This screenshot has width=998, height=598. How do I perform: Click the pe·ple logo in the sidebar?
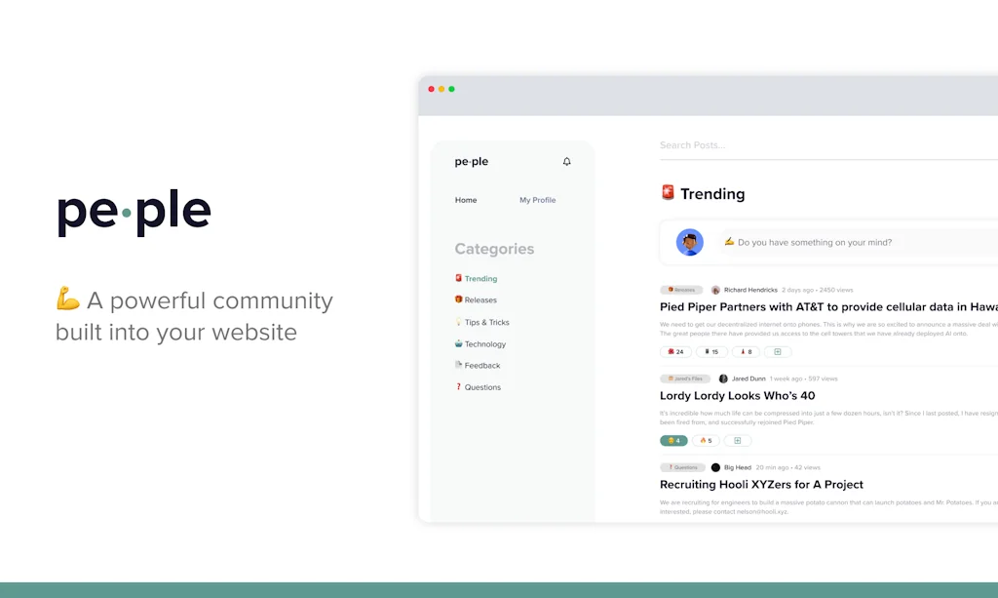coord(470,162)
